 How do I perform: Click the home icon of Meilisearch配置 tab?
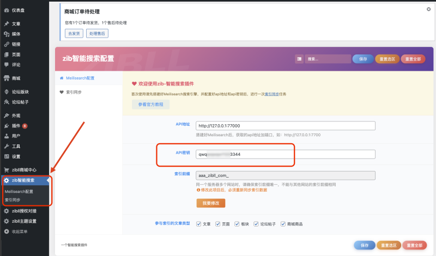[x=62, y=78]
